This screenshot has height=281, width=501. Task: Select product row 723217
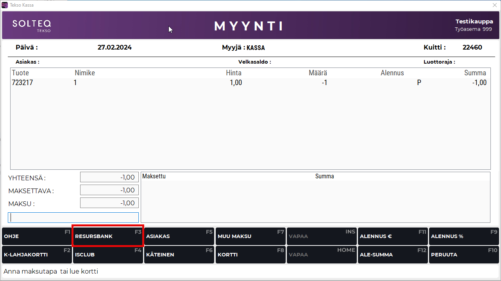coord(250,83)
